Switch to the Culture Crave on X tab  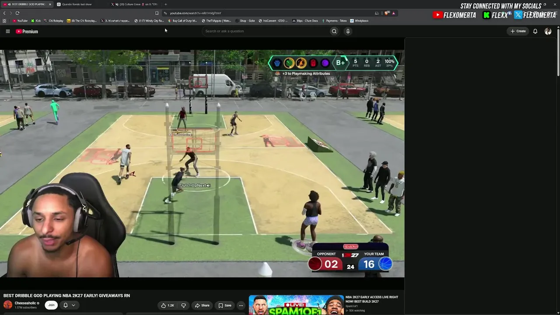[x=136, y=4]
